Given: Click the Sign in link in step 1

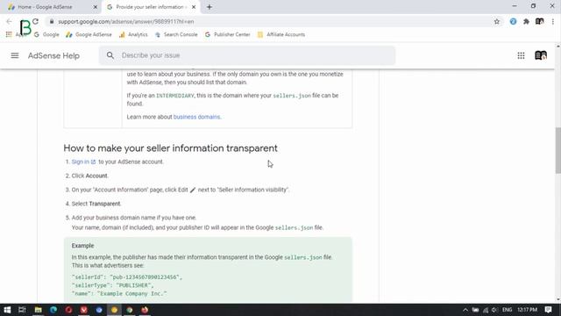Looking at the screenshot, I should pos(83,162).
